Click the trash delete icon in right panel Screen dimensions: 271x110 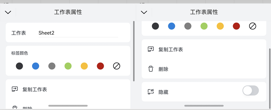pyautogui.click(x=151, y=69)
